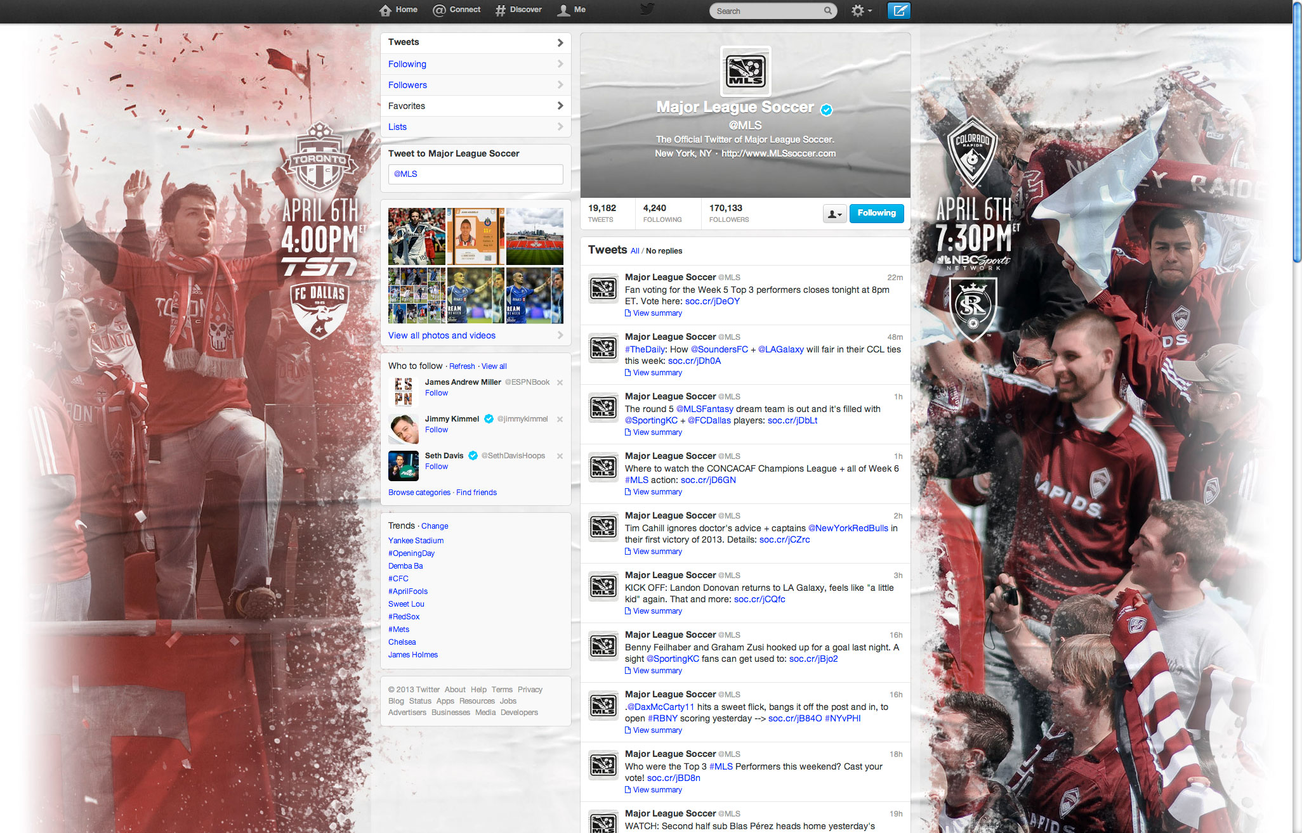
Task: Open View all photos and videos
Action: pyautogui.click(x=442, y=335)
